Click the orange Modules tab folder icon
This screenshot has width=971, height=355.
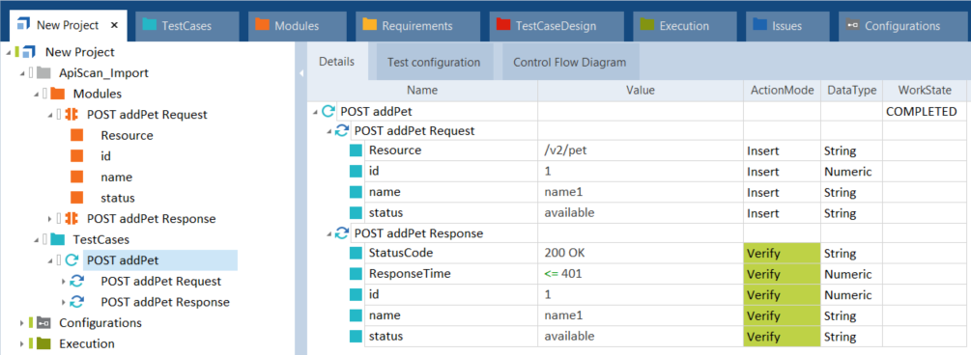263,25
